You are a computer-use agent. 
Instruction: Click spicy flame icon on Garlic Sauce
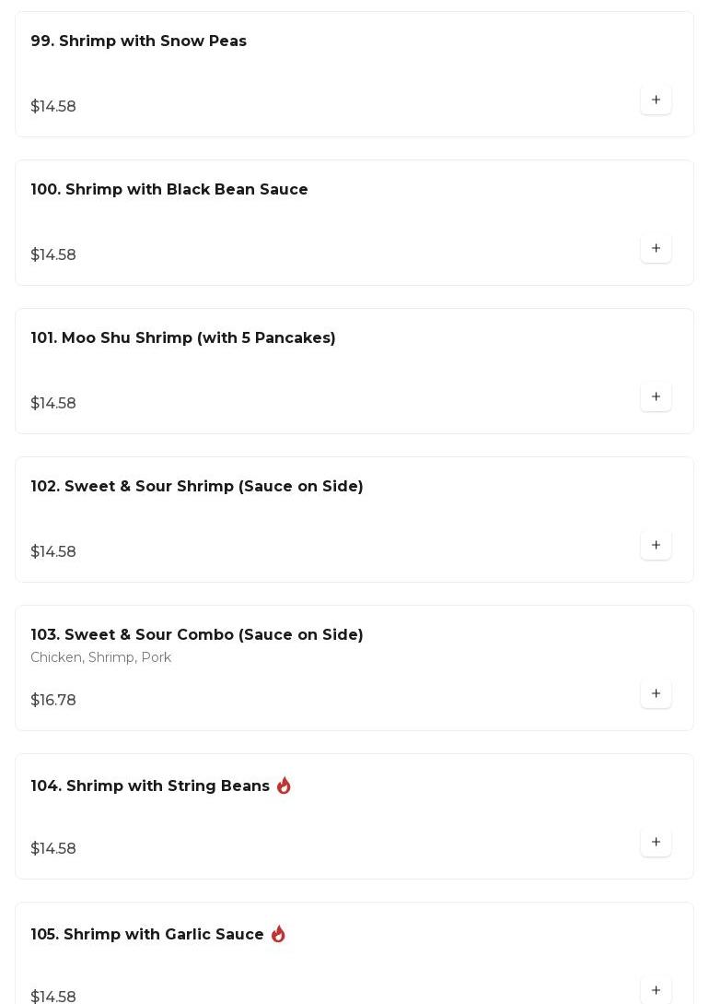[278, 934]
